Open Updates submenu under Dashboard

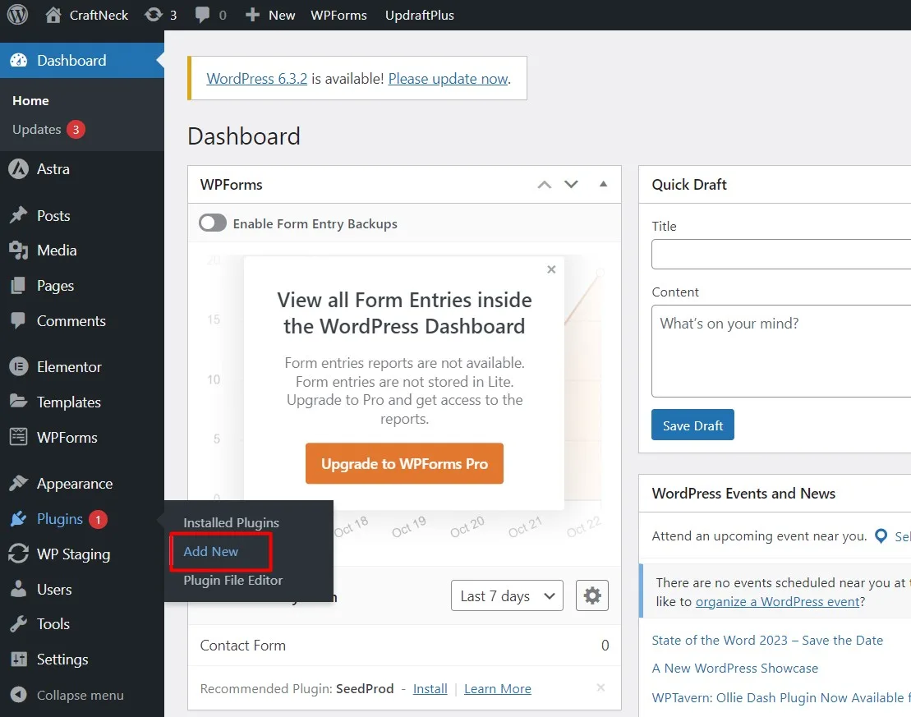[37, 130]
